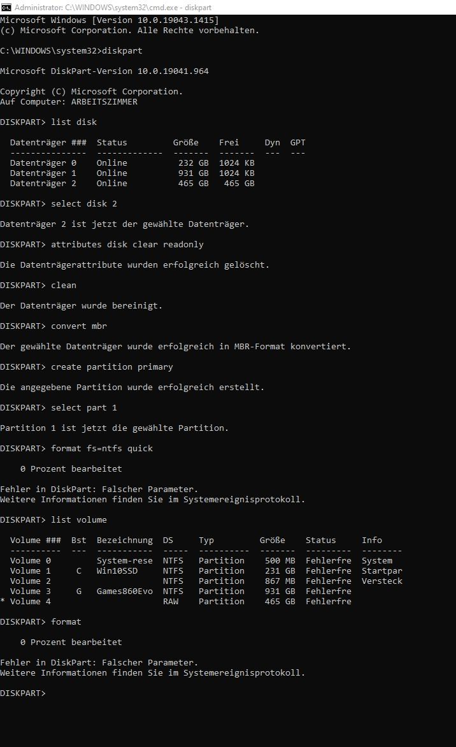Click the 'Bst' column header
Image resolution: width=456 pixels, height=747 pixels.
[x=79, y=540]
